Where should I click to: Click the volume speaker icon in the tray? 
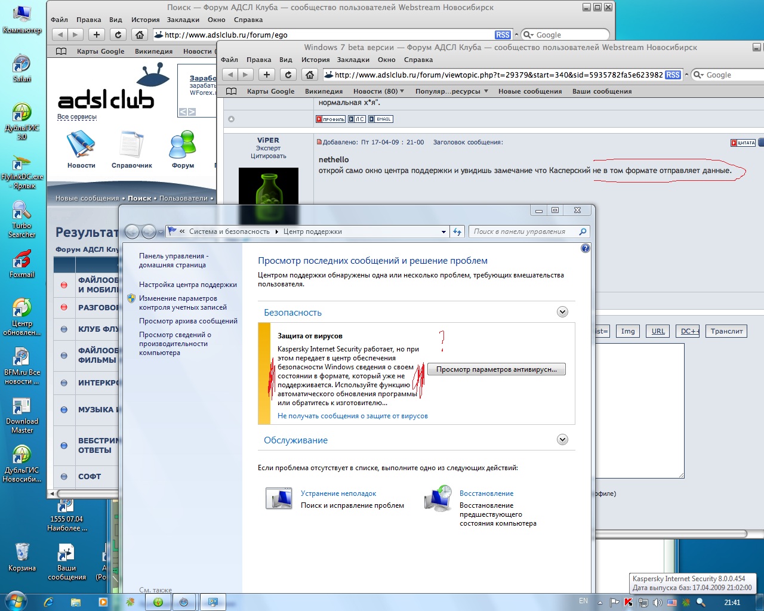click(657, 602)
